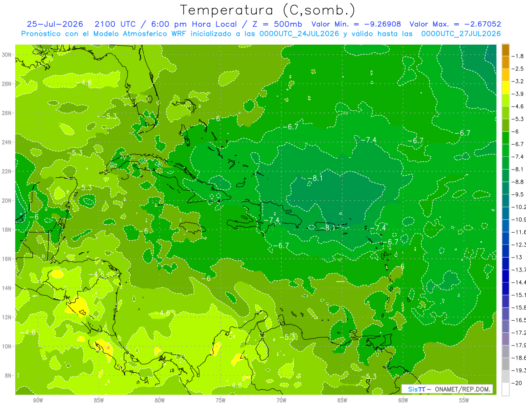This screenshot has width=526, height=406.
Task: Select the 'Valor Max. = -2.67052' text
Action: click(455, 24)
